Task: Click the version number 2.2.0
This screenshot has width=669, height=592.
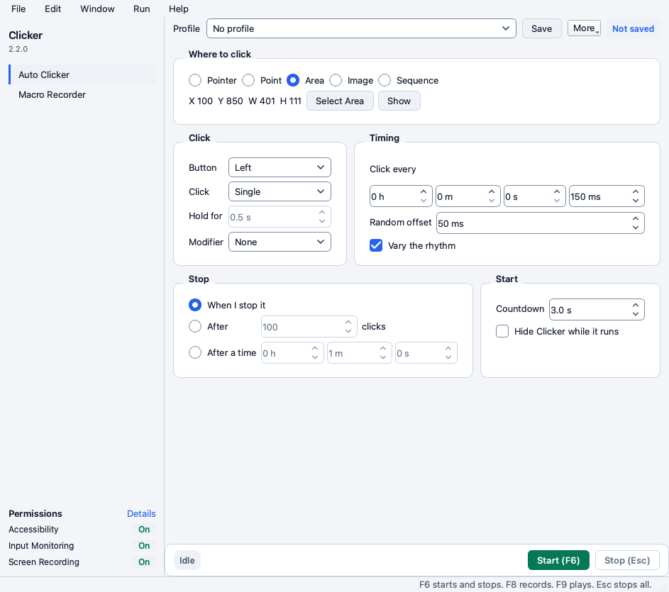Action: point(18,49)
